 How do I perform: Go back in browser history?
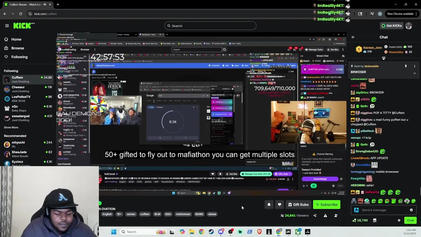click(5, 14)
